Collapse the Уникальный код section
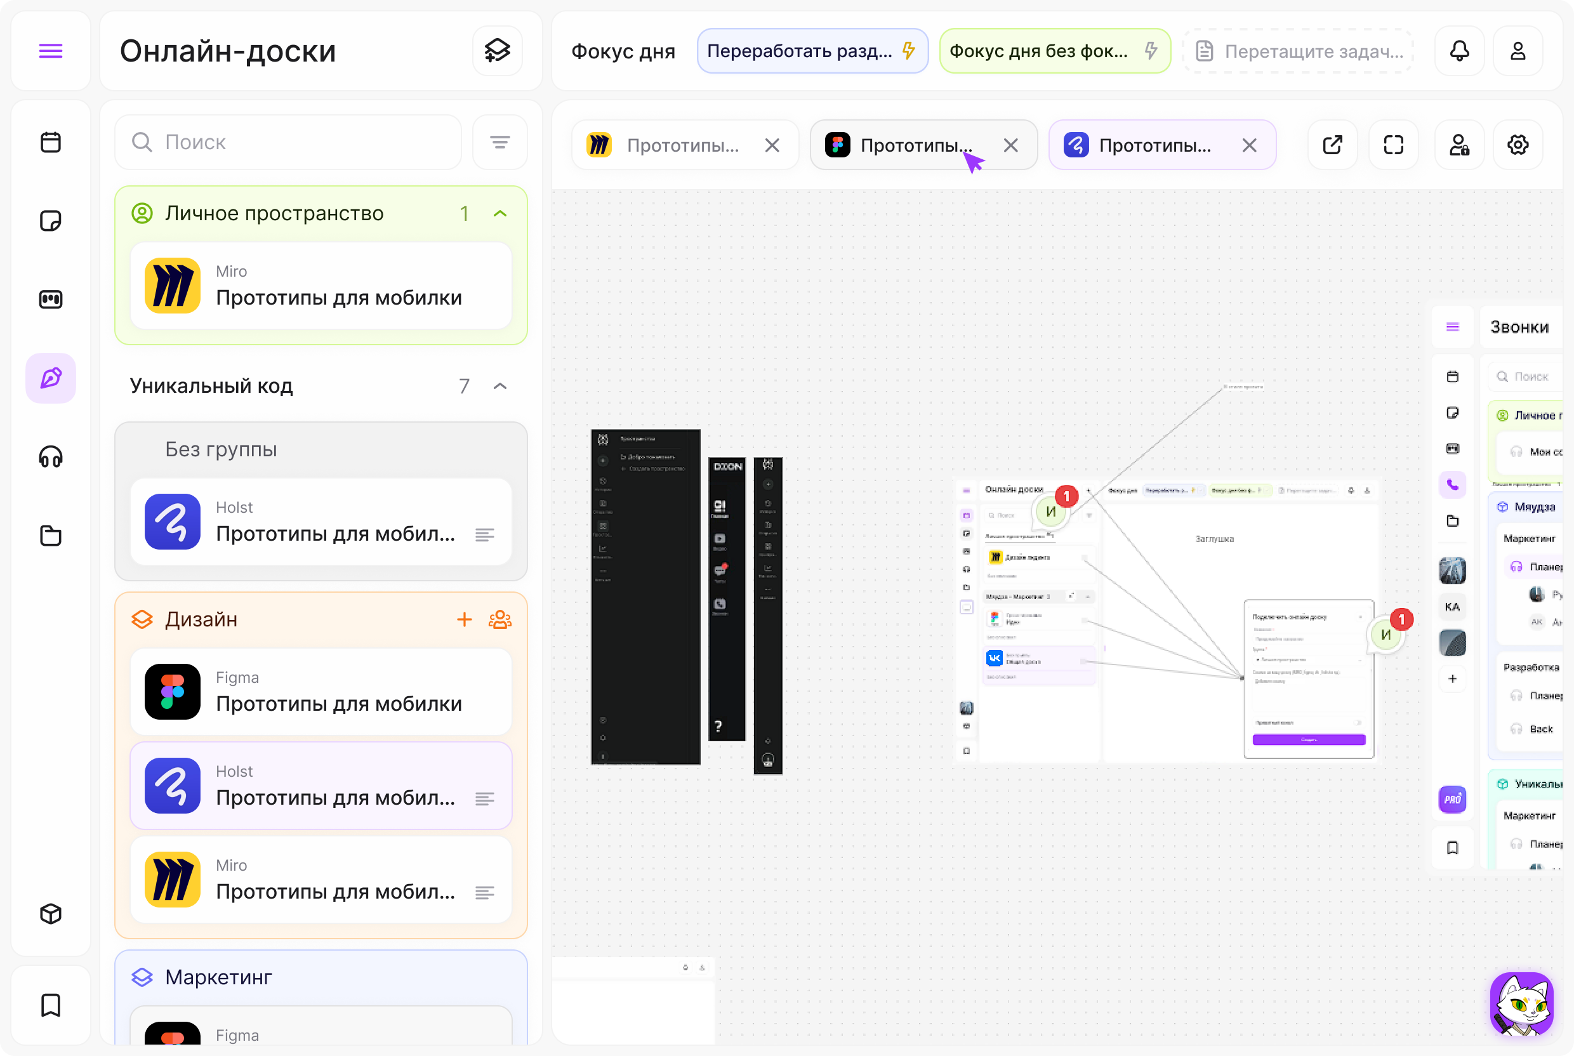 (x=499, y=386)
